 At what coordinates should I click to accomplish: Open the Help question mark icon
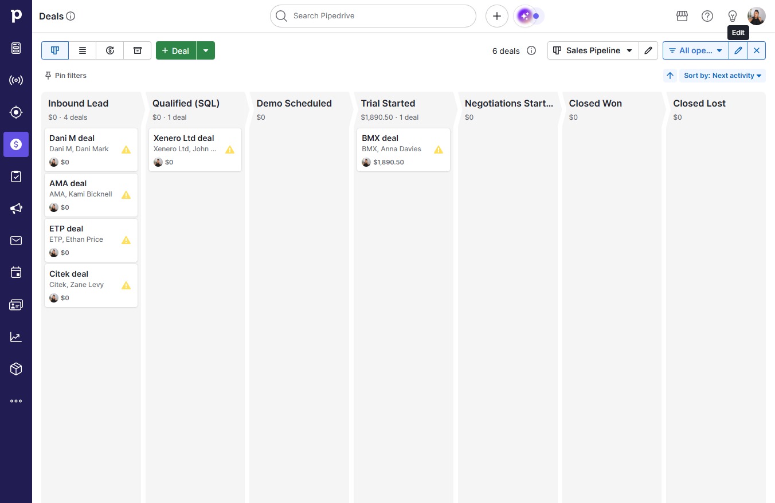707,16
